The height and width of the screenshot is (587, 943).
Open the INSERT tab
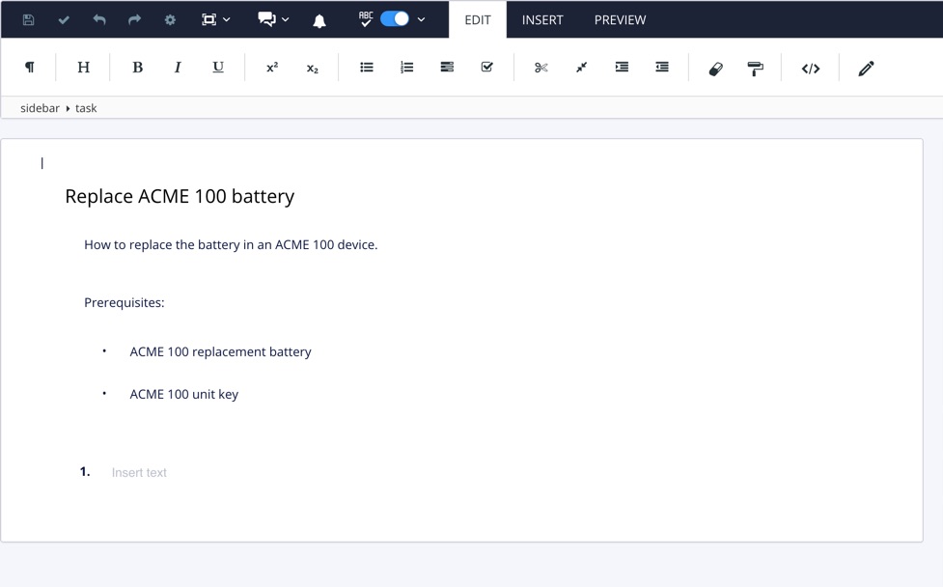542,19
